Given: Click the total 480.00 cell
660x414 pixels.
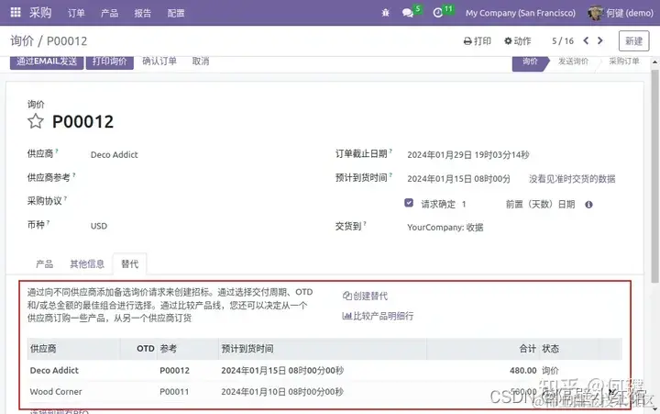Looking at the screenshot, I should point(523,371).
